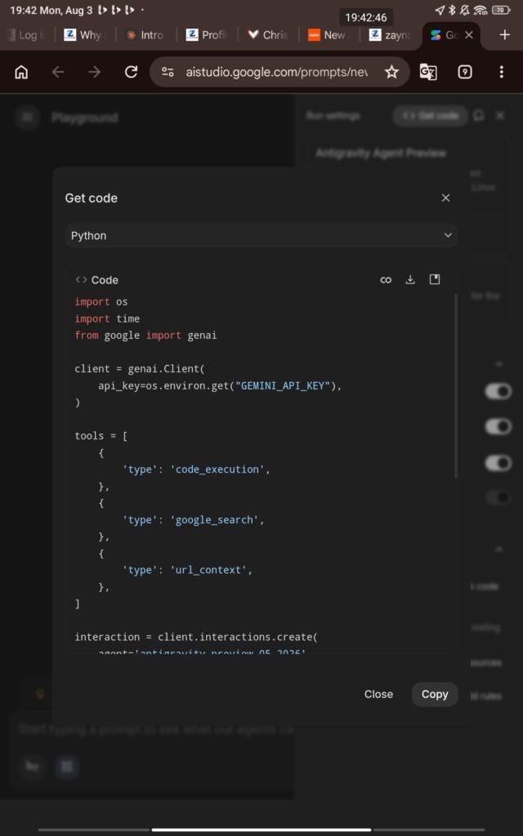Image resolution: width=523 pixels, height=836 pixels.
Task: Switch to the Why tab
Action: click(85, 35)
